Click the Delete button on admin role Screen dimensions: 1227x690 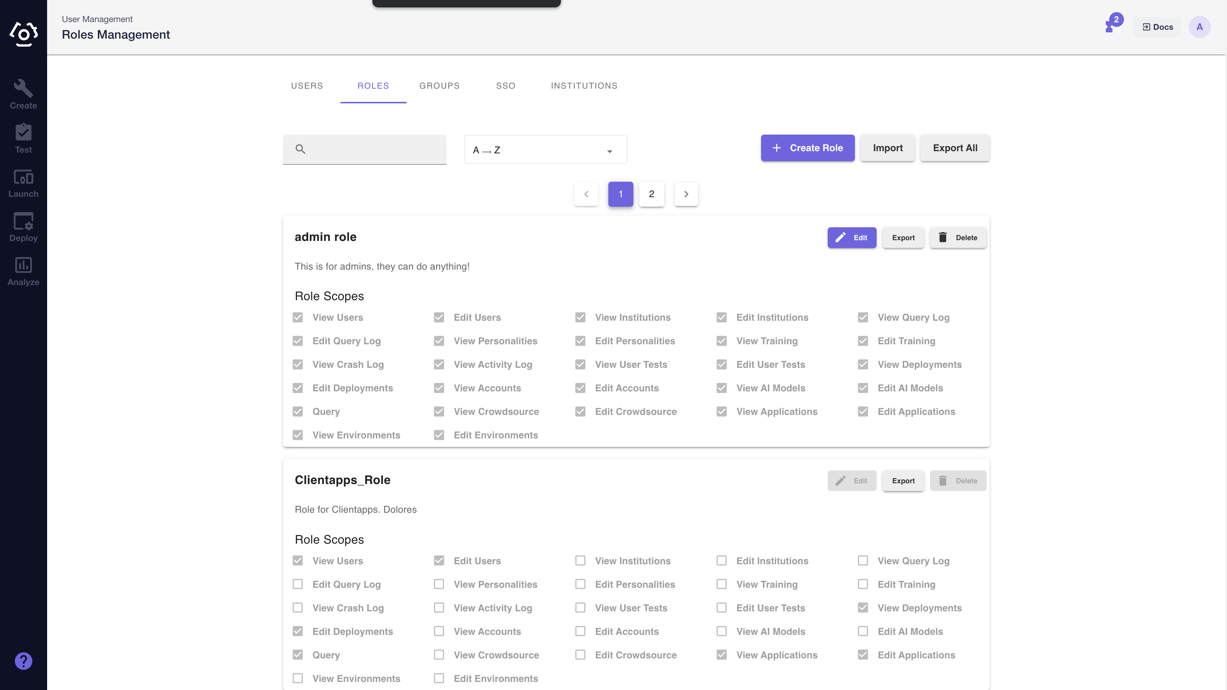[x=957, y=237]
